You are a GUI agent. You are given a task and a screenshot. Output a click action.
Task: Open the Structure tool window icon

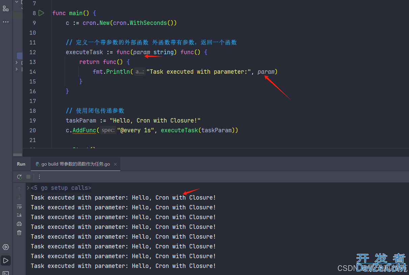(6, 8)
